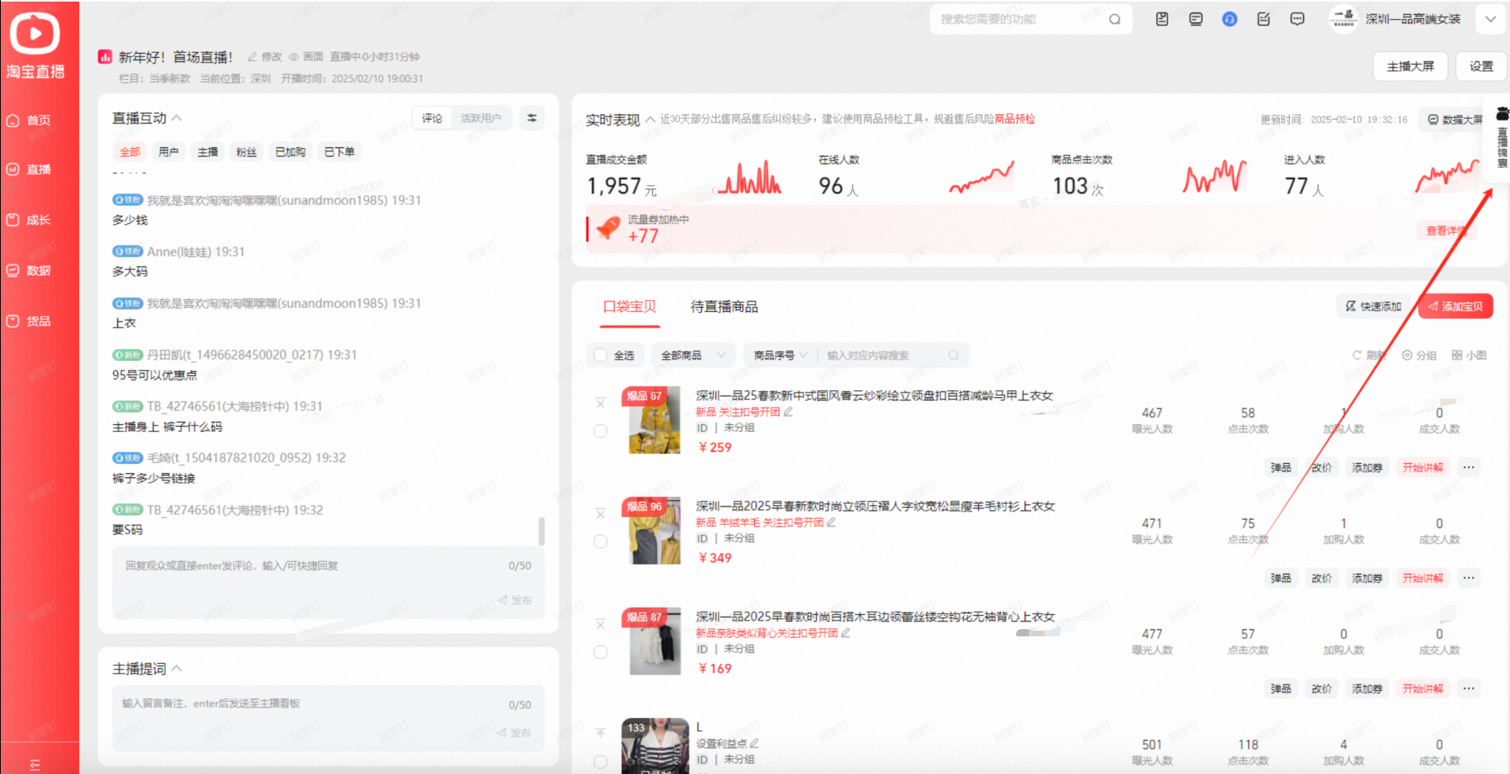Open the 全部商品 dropdown
The image size is (1510, 774).
coord(692,355)
